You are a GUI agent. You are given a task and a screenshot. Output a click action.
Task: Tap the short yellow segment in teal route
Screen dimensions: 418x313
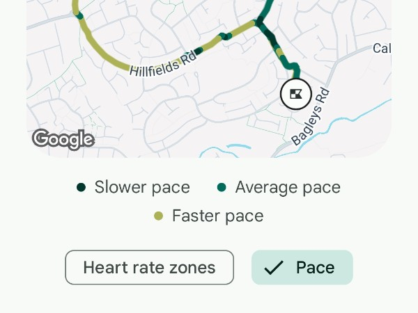(x=279, y=51)
